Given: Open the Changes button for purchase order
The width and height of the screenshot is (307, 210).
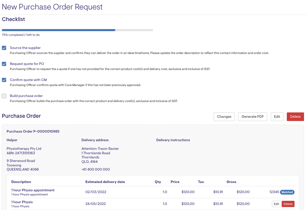Looking at the screenshot, I should pyautogui.click(x=224, y=117).
